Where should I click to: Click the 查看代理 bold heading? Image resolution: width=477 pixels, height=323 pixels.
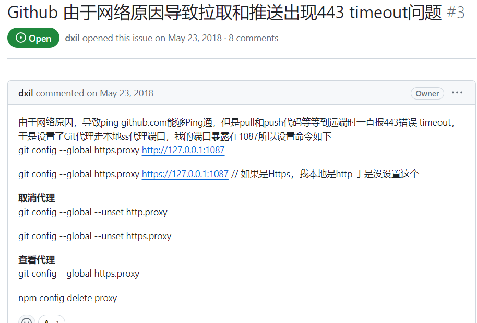pos(37,260)
